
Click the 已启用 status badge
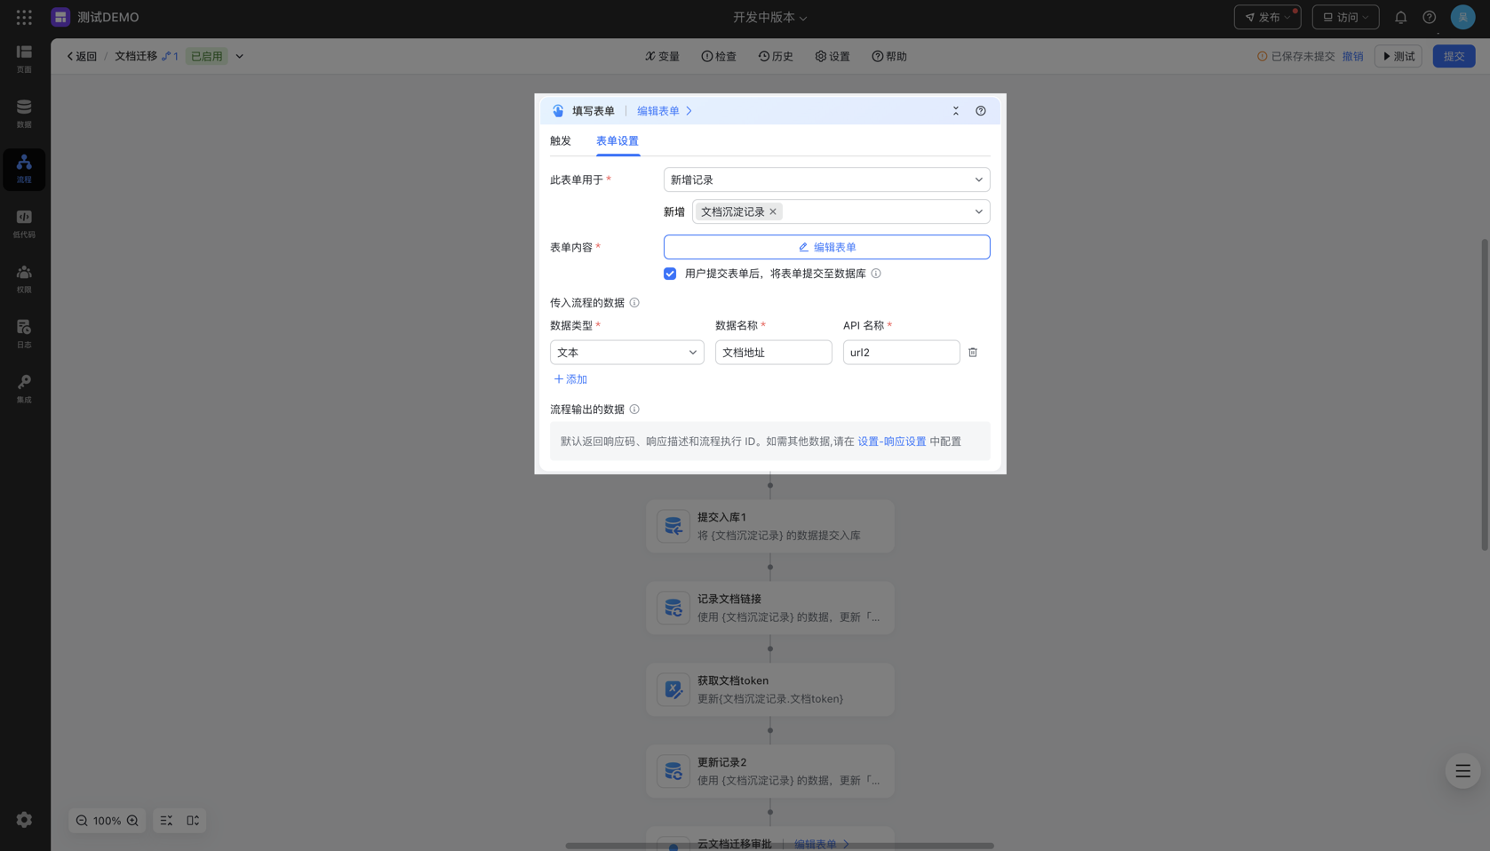click(x=207, y=56)
